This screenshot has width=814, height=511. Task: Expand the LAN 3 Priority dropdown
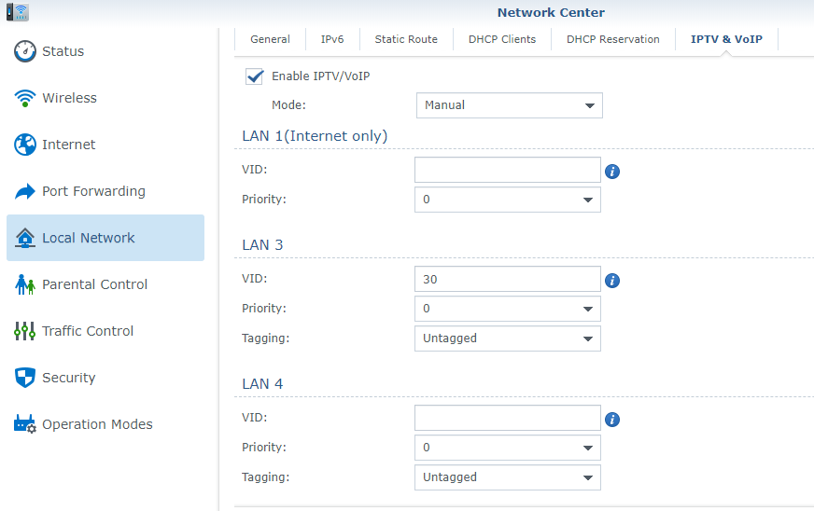[507, 309]
